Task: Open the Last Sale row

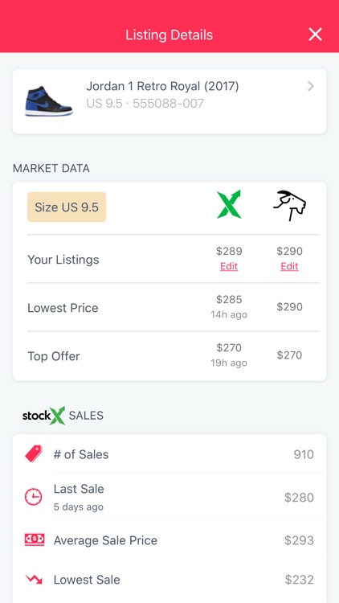Action: click(x=169, y=497)
